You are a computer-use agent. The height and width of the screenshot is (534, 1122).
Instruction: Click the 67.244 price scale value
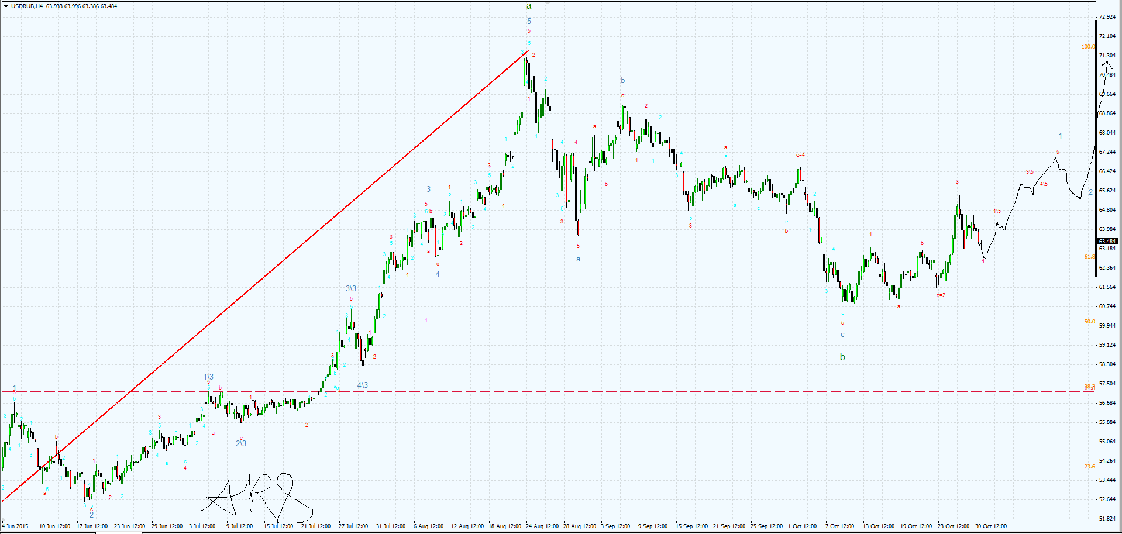[1107, 152]
